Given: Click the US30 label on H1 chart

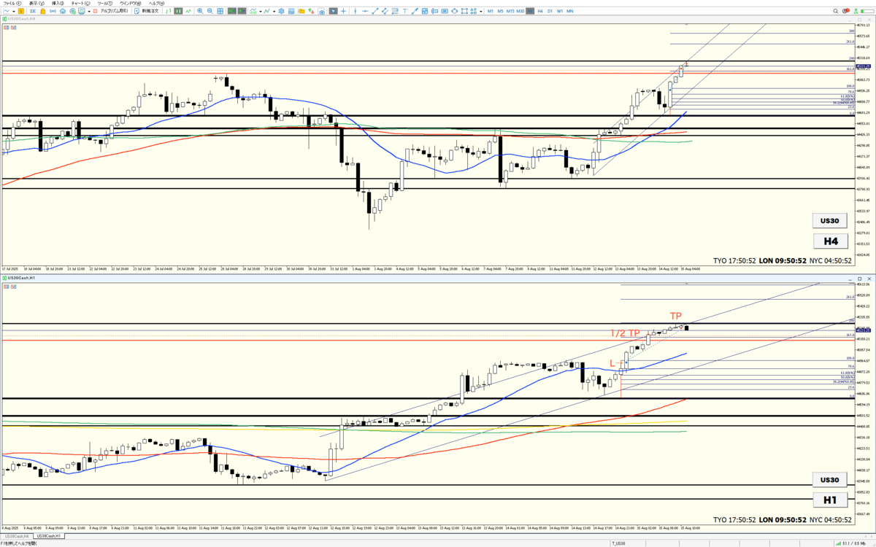Looking at the screenshot, I should click(830, 480).
